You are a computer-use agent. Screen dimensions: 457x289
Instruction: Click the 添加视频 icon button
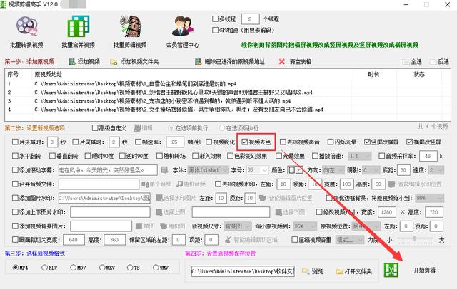coord(71,62)
